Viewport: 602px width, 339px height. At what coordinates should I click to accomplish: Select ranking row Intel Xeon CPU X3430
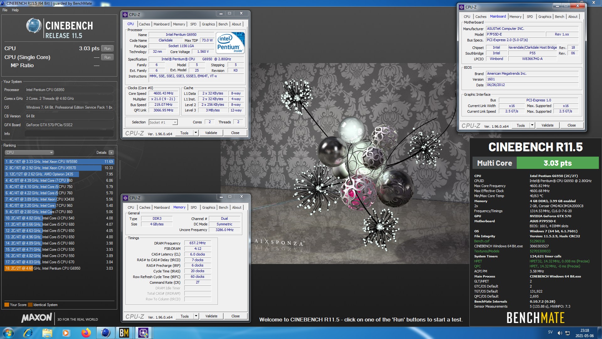59,199
